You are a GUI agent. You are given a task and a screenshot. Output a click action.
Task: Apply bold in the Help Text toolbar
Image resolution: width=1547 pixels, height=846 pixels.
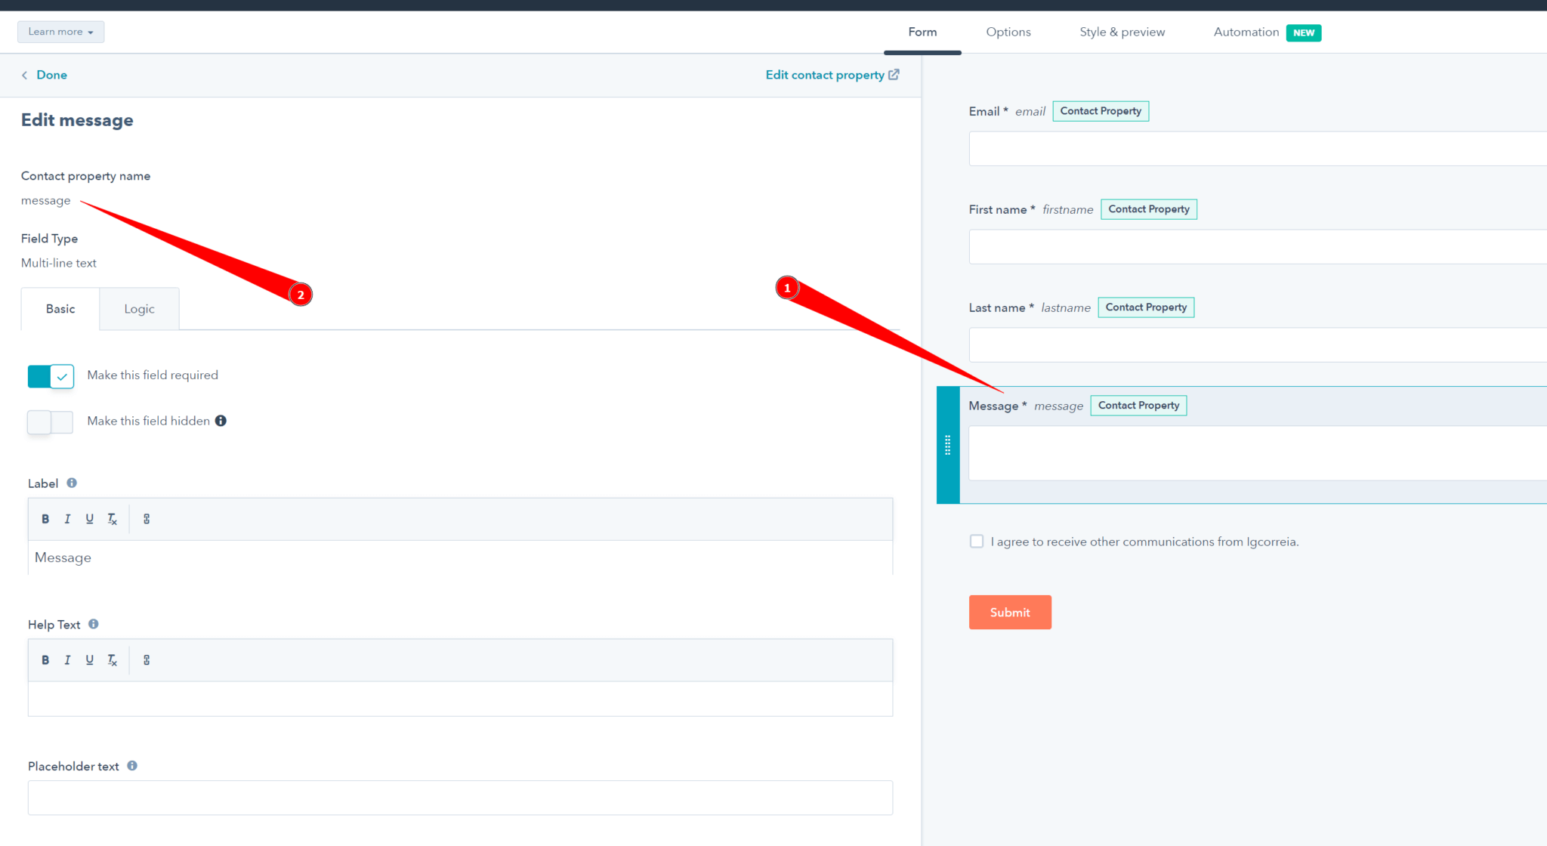[x=45, y=660]
